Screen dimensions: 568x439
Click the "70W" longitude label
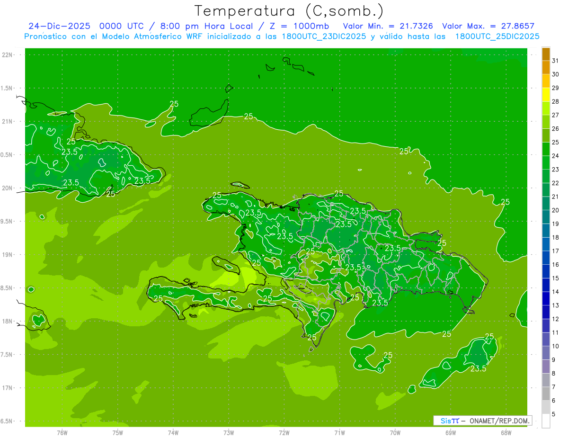tap(395, 432)
